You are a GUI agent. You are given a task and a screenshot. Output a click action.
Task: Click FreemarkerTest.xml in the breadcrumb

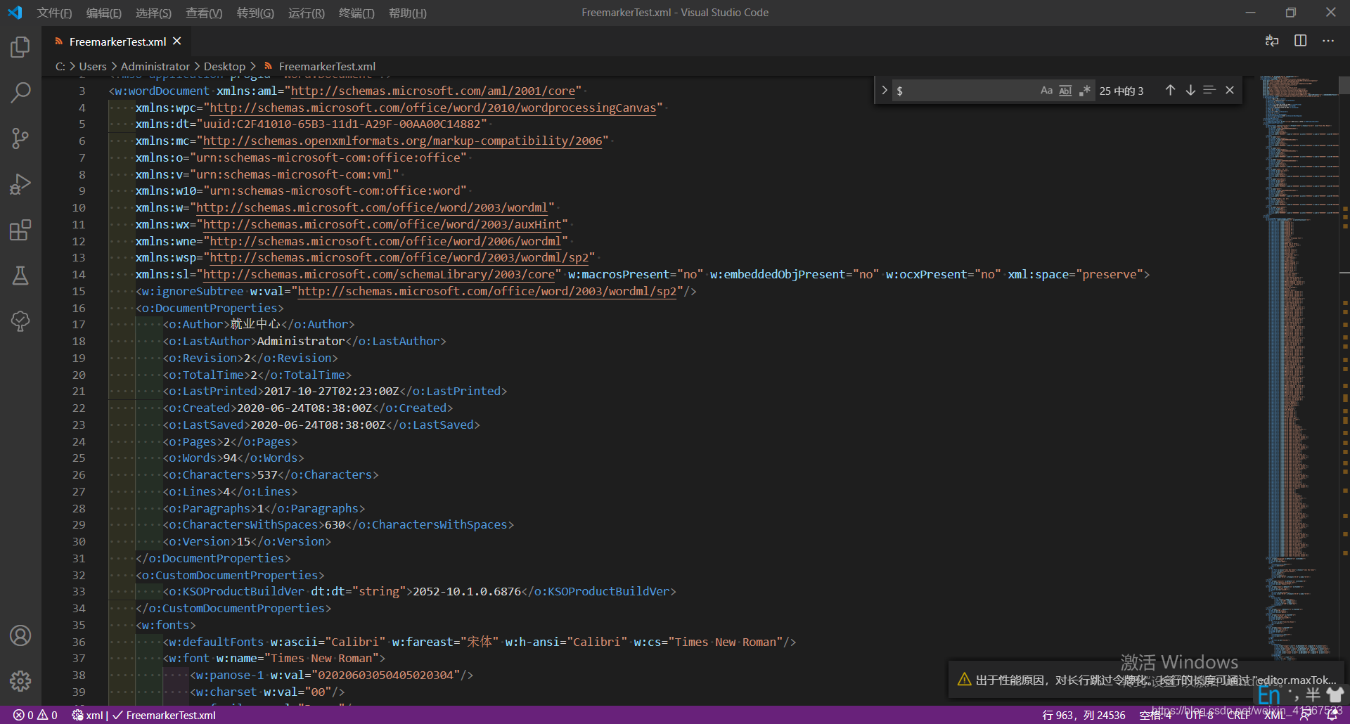[x=327, y=66]
